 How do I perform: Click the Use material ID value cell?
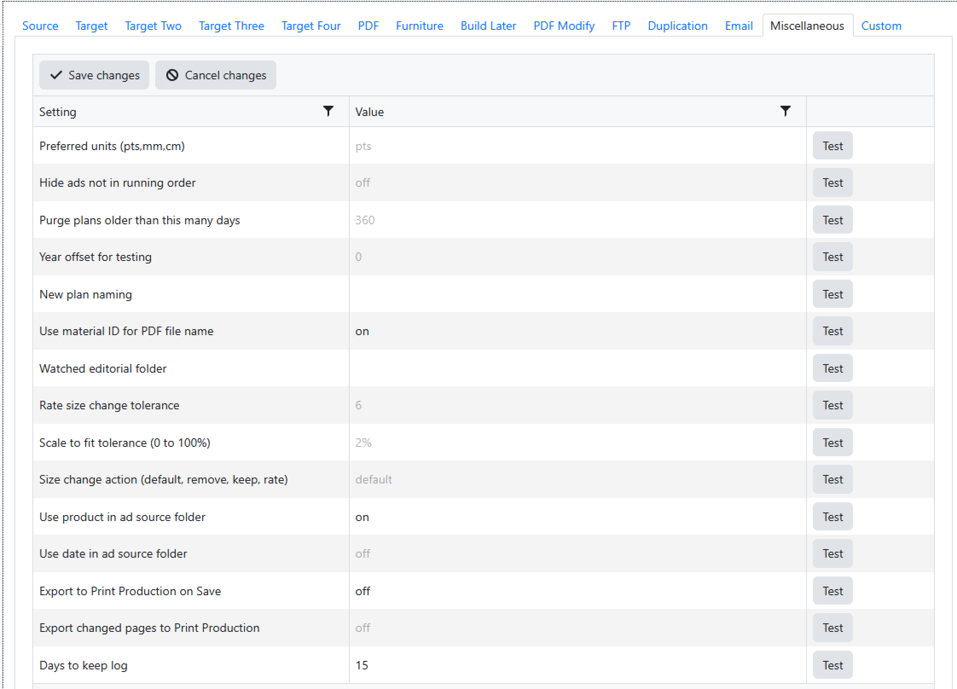tap(577, 331)
